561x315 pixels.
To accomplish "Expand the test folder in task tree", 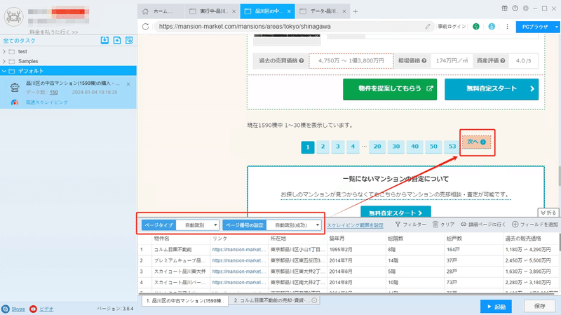I will pos(4,51).
